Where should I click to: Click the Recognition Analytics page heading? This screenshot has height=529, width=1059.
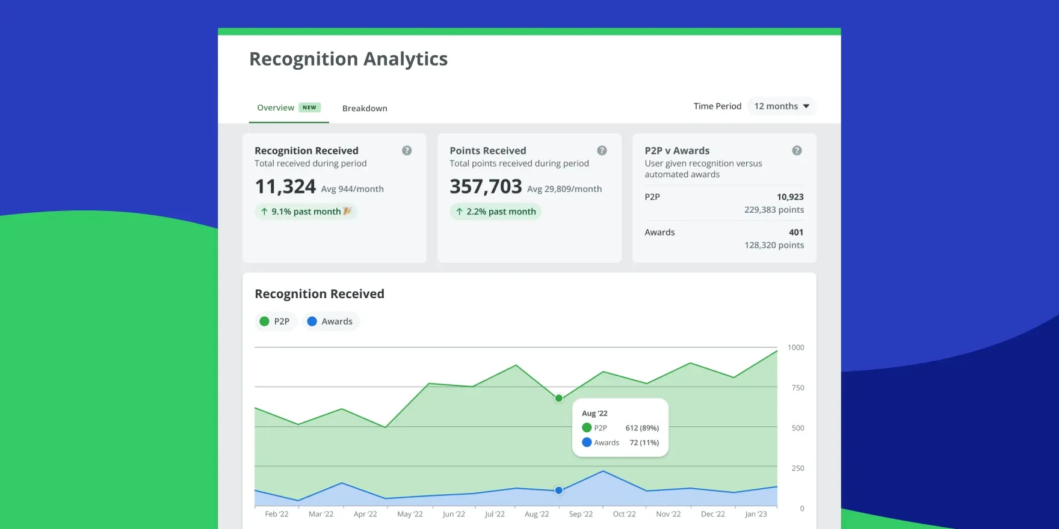coord(348,59)
